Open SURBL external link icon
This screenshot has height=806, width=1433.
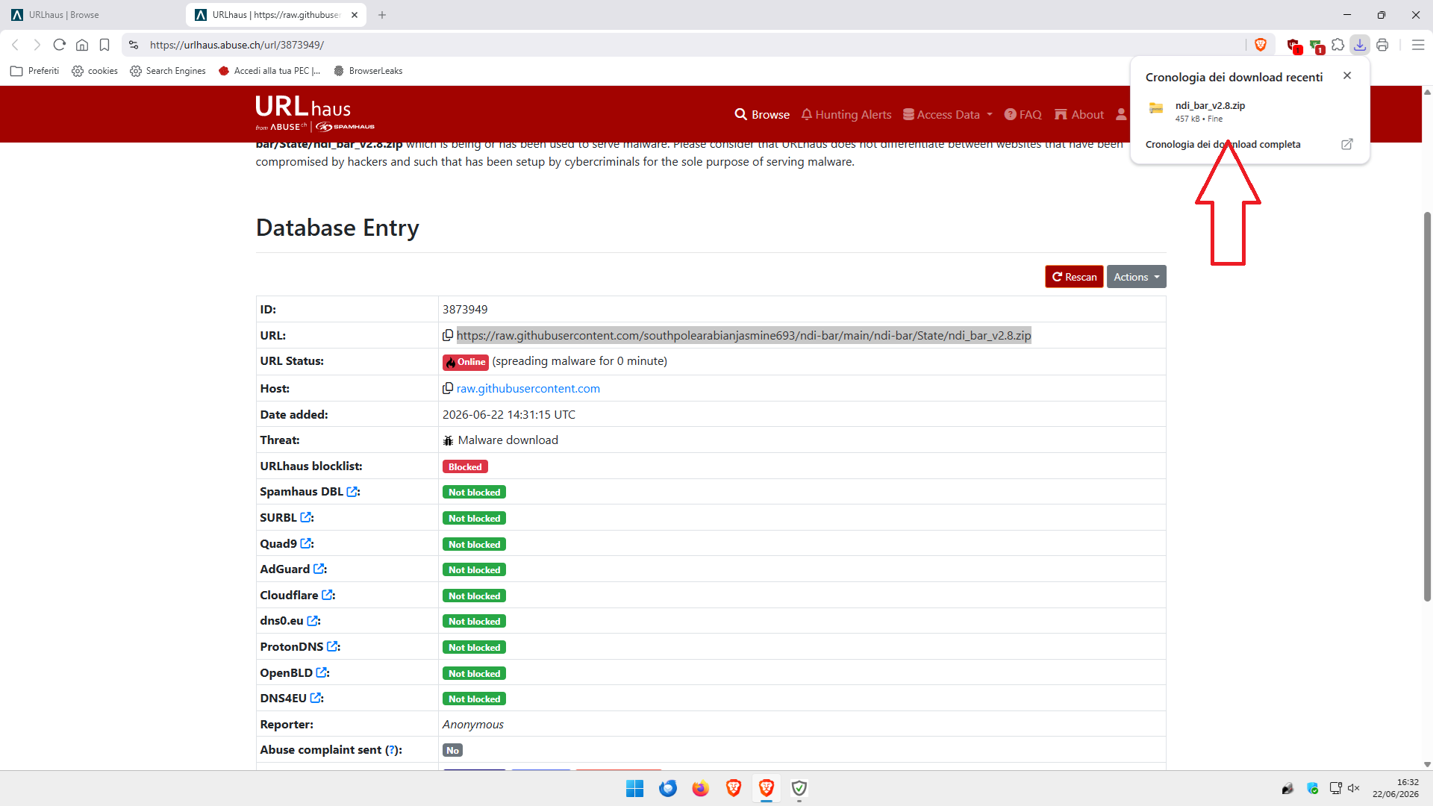pos(306,517)
